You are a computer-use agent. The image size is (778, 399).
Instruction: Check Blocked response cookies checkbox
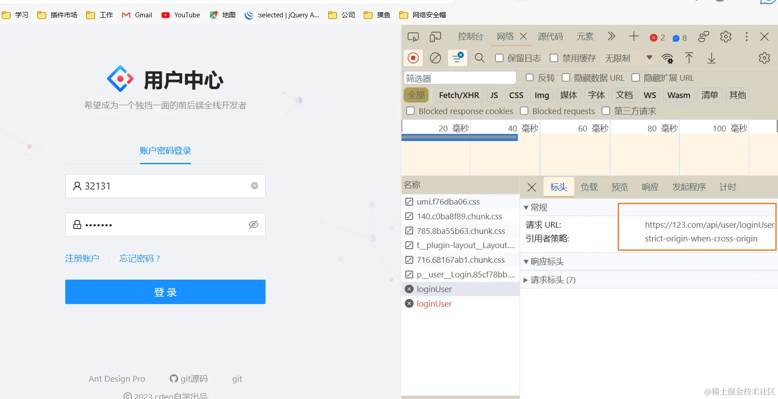click(x=411, y=111)
